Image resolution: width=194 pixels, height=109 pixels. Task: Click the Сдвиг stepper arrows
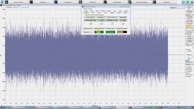pos(193,48)
